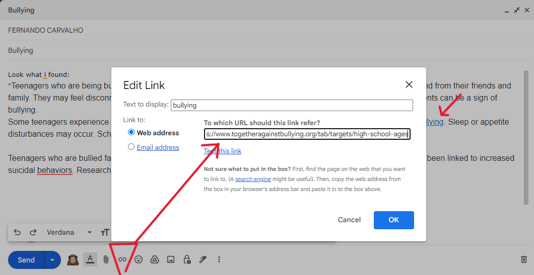This screenshot has height=275, width=534.
Task: Click the insert photo icon
Action: tap(171, 260)
